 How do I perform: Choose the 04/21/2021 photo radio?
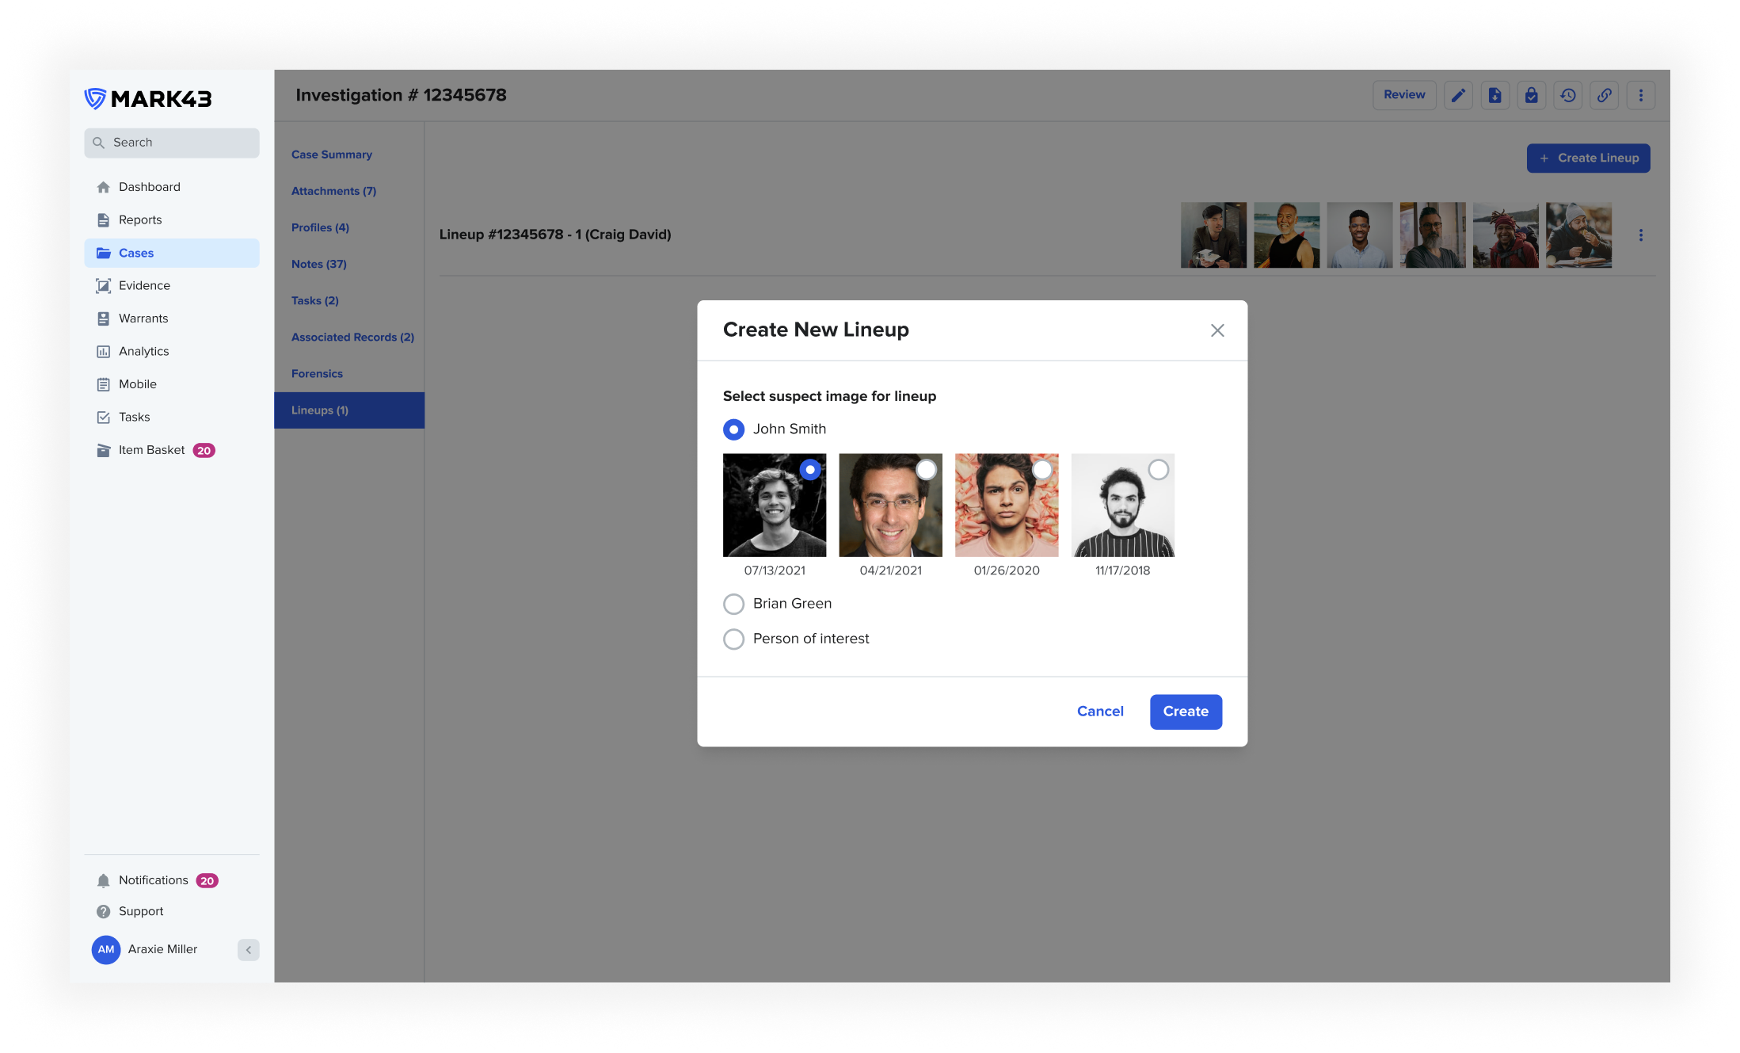[926, 470]
